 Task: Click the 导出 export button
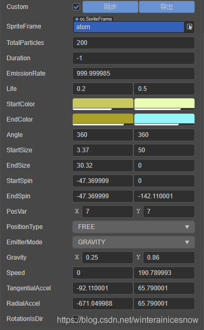(x=167, y=7)
